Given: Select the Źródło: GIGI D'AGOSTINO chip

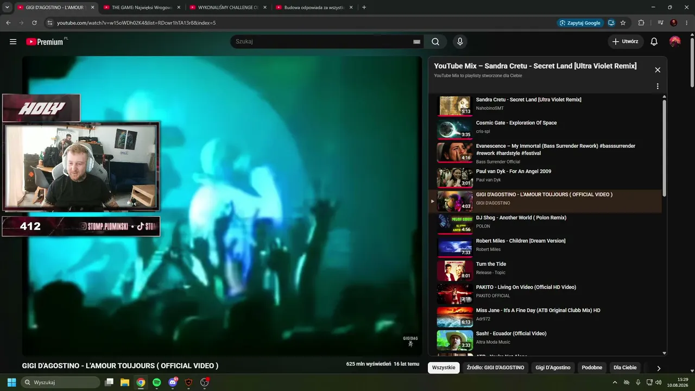Looking at the screenshot, I should (x=495, y=368).
